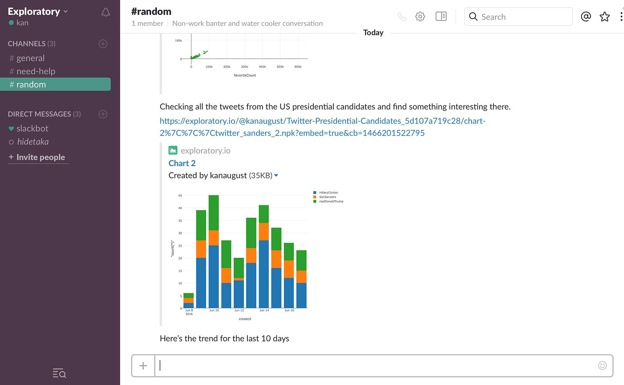Open the slackbot direct message

(x=33, y=128)
